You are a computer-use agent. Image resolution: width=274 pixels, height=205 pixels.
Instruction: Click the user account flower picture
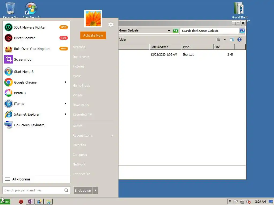[x=93, y=19]
